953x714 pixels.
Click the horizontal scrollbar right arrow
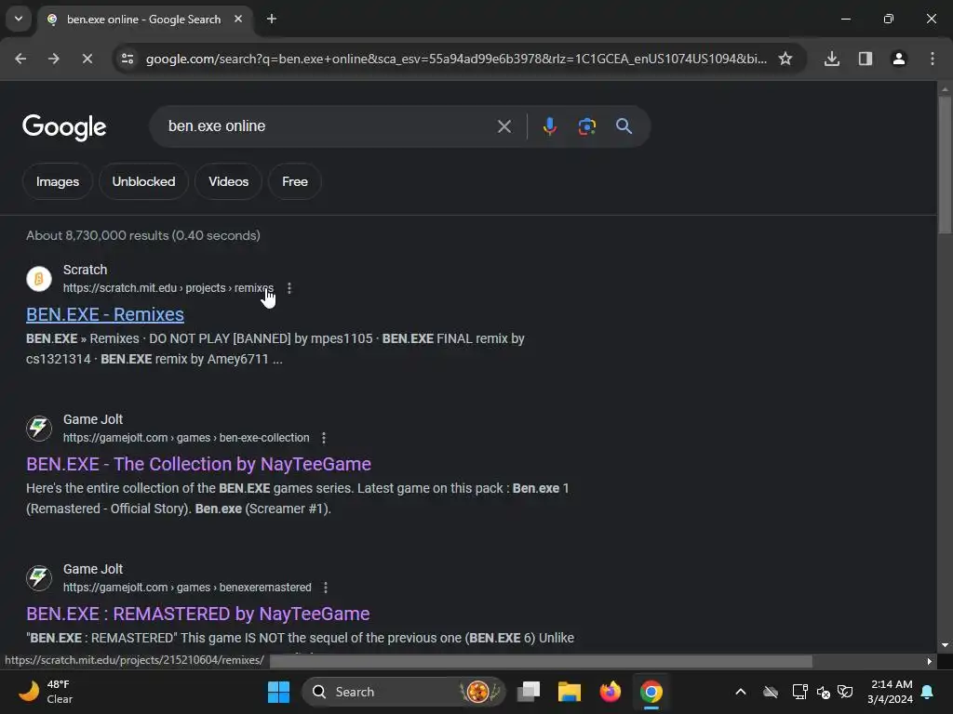click(930, 661)
